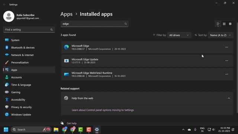
Task: Click the WebView2 Runtime app icon
Action: click(x=66, y=74)
